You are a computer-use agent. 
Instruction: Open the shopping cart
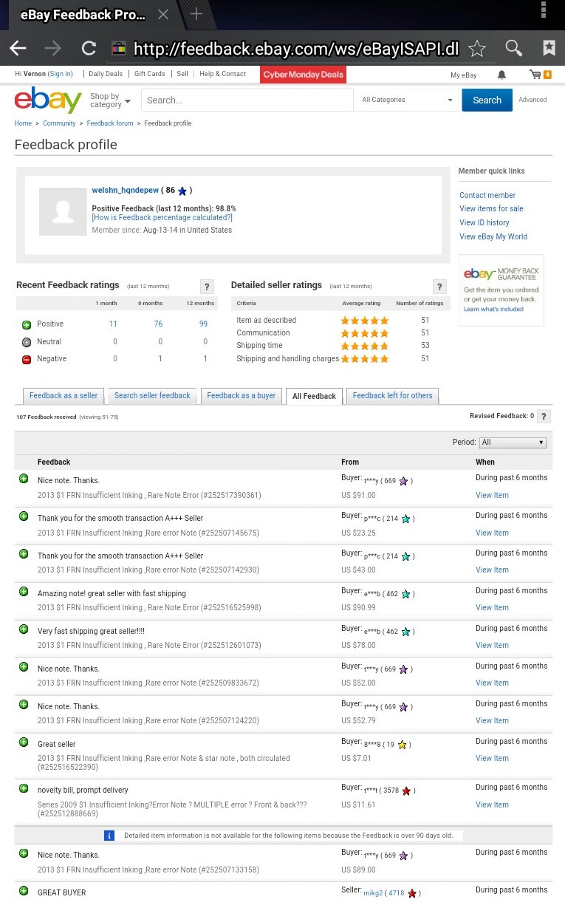tap(540, 75)
